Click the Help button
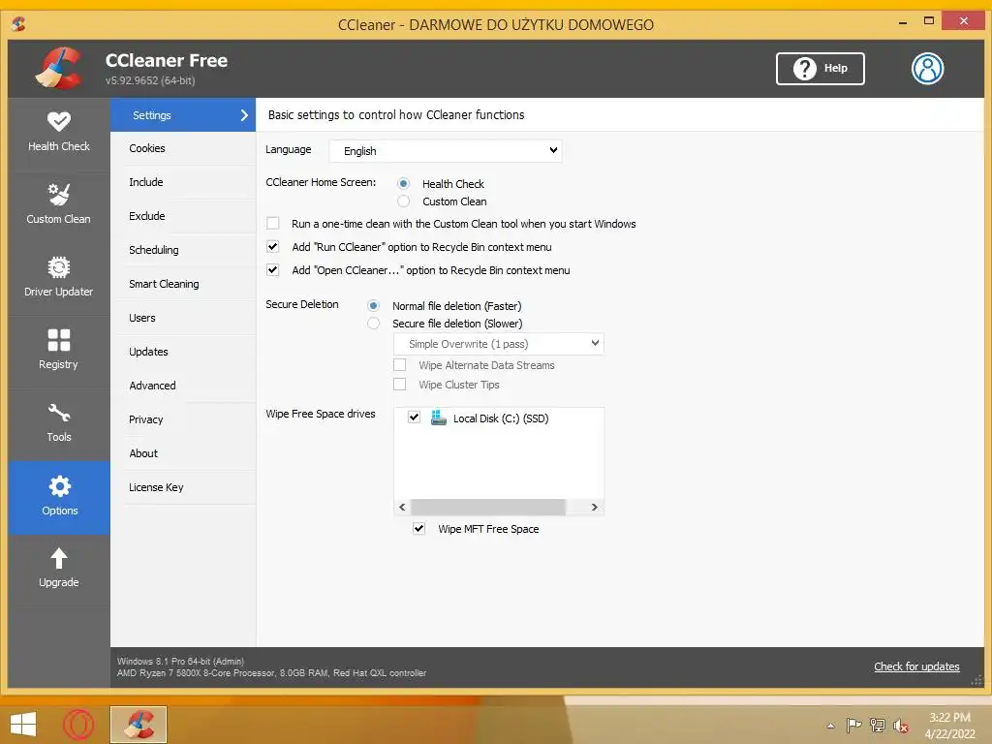The image size is (992, 744). click(x=820, y=69)
